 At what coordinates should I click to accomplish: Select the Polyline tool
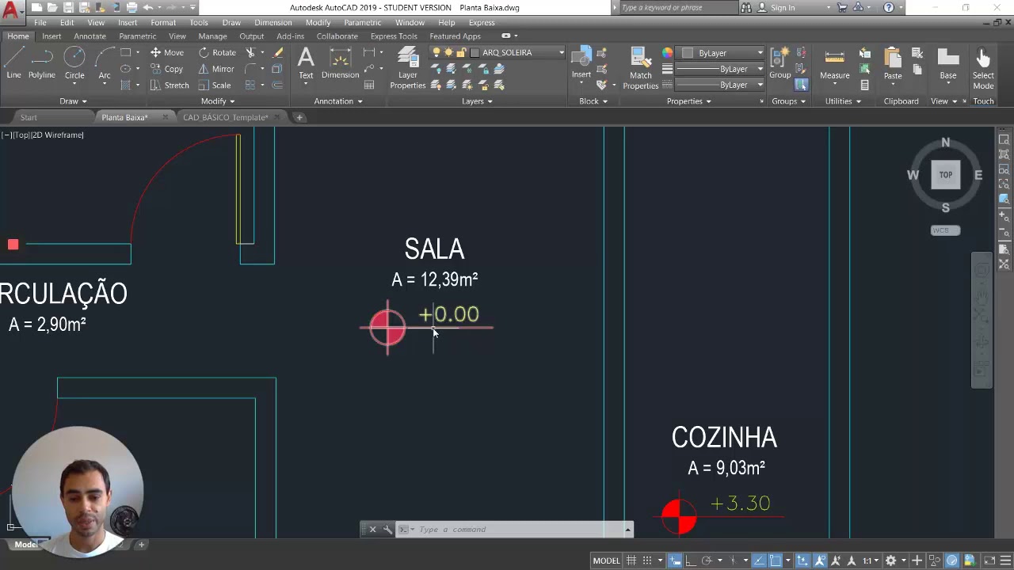click(42, 63)
